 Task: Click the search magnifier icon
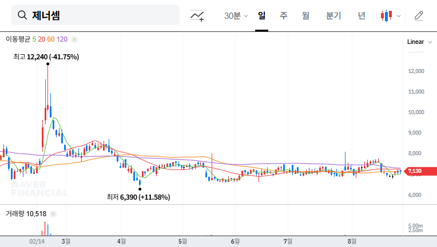[23, 15]
